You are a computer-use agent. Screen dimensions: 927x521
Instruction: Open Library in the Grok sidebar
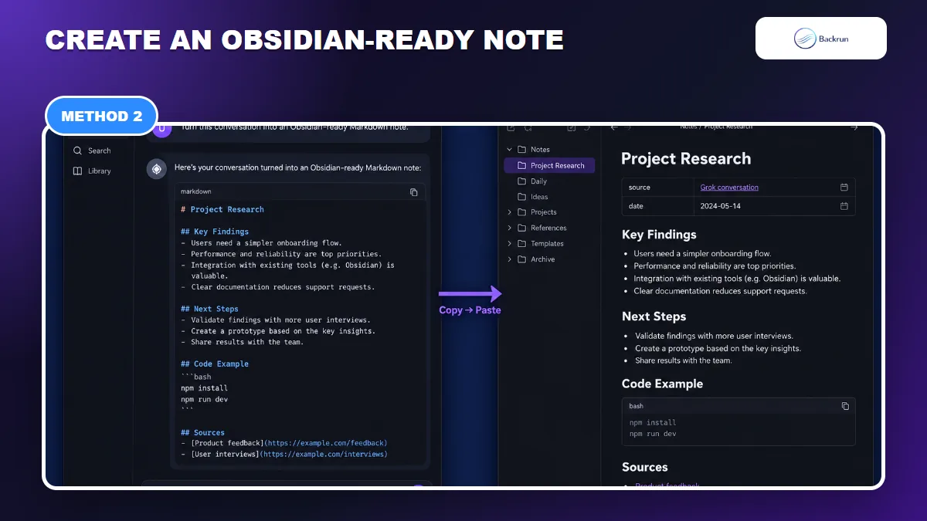pyautogui.click(x=92, y=171)
